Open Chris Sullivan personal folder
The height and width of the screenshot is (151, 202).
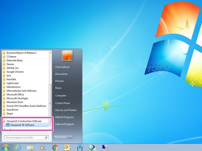point(62,67)
